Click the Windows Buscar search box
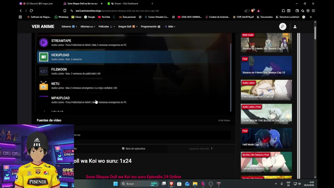The image size is (334, 188). pyautogui.click(x=140, y=184)
